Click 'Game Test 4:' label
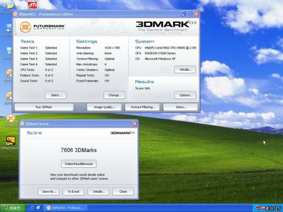The height and width of the screenshot is (212, 283). (x=29, y=64)
